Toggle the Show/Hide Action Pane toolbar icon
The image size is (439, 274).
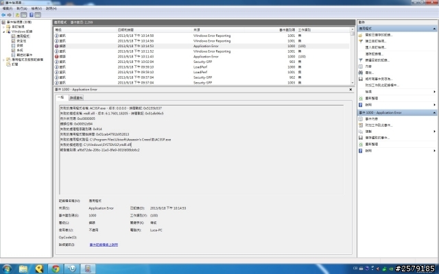(38, 15)
